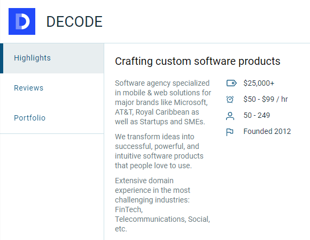Click the FinTech industry mention
The width and height of the screenshot is (310, 240).
click(x=128, y=209)
